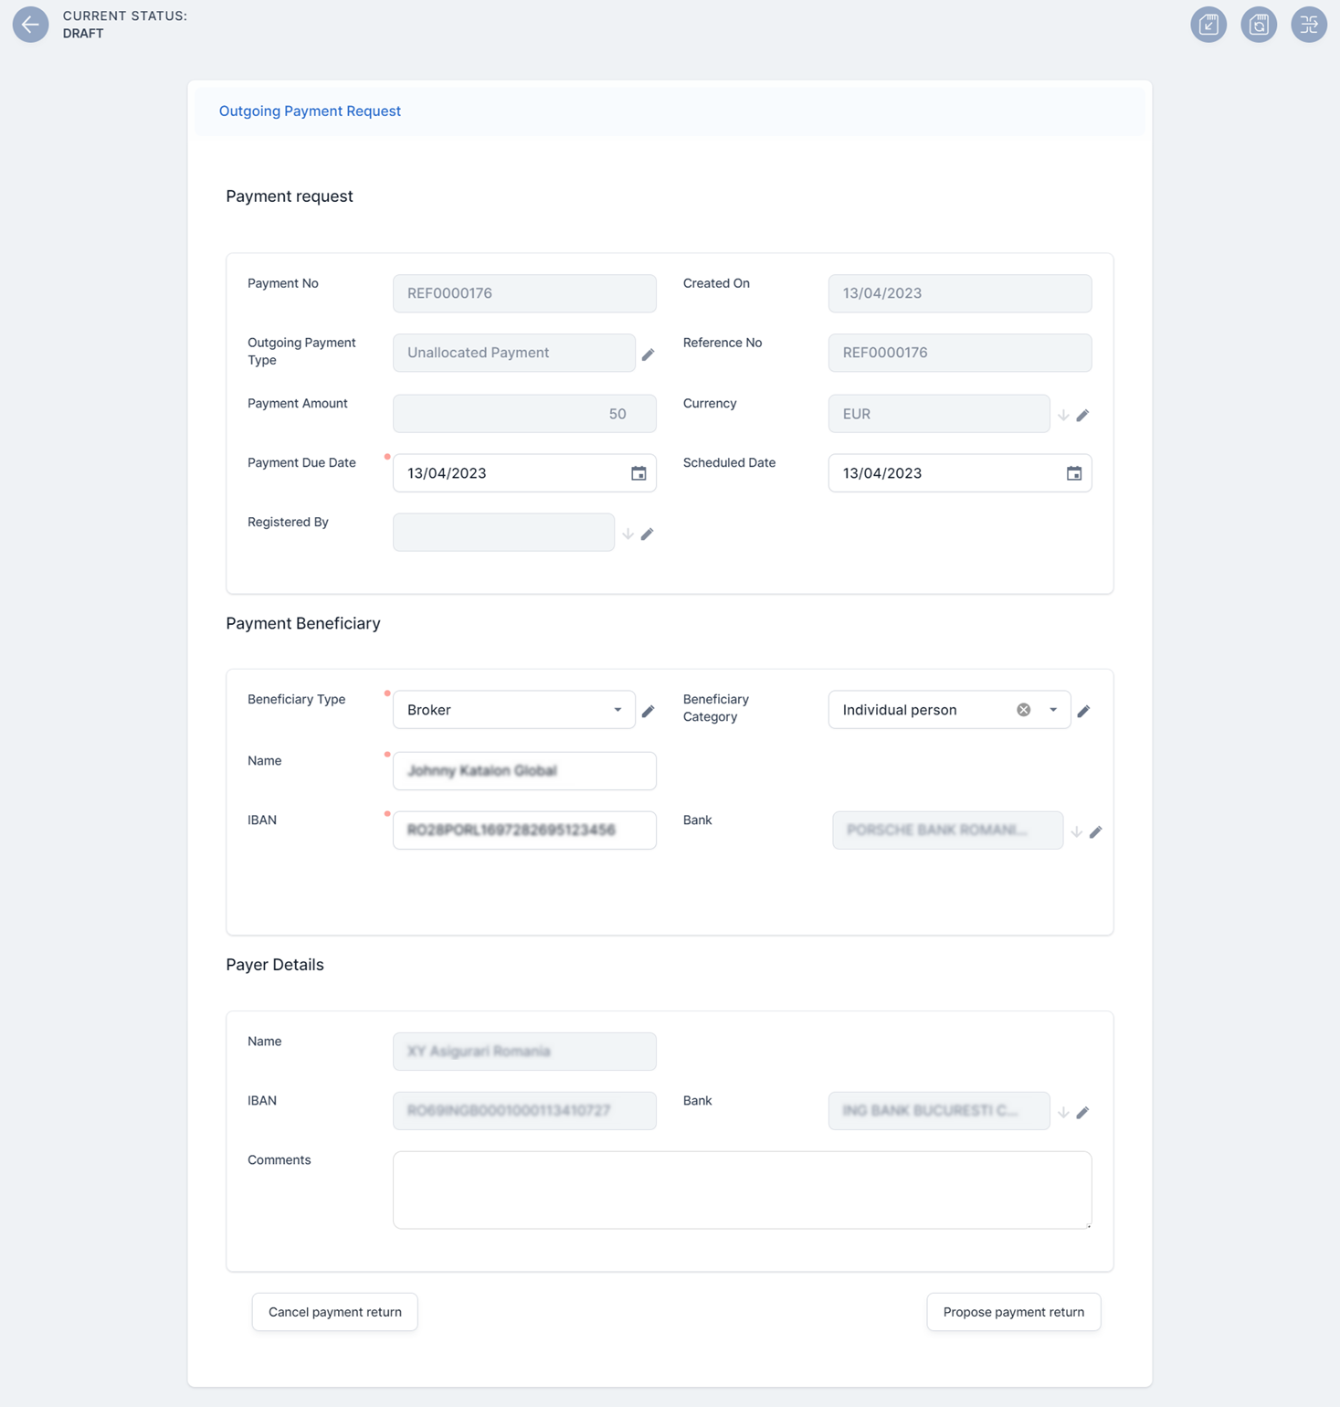This screenshot has width=1340, height=1407.
Task: Open the Payment Due Date calendar picker
Action: 638,473
